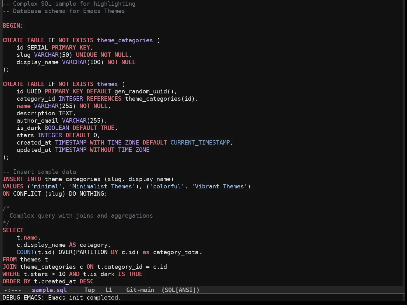The image size is (407, 305).
Task: Click the comment 'Database schema for Emacs Themes'
Action: [x=69, y=11]
